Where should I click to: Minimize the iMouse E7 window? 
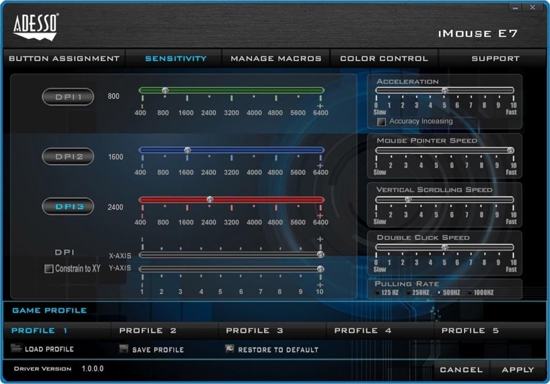pos(515,7)
